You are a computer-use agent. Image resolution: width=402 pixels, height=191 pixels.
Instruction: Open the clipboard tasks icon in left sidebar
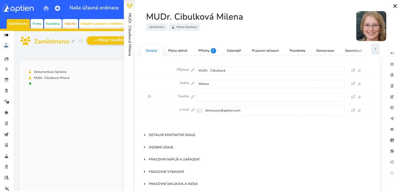pyautogui.click(x=6, y=91)
